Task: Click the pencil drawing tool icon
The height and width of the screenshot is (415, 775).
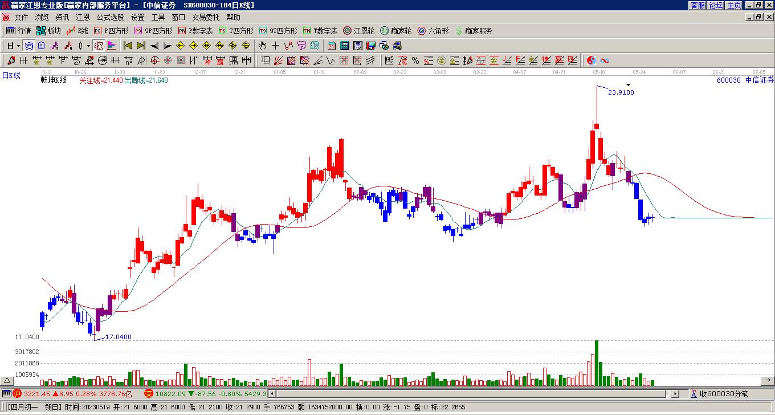Action: tap(10, 60)
